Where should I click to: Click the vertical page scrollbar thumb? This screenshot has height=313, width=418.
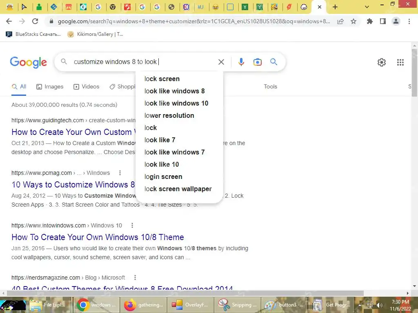point(414,73)
